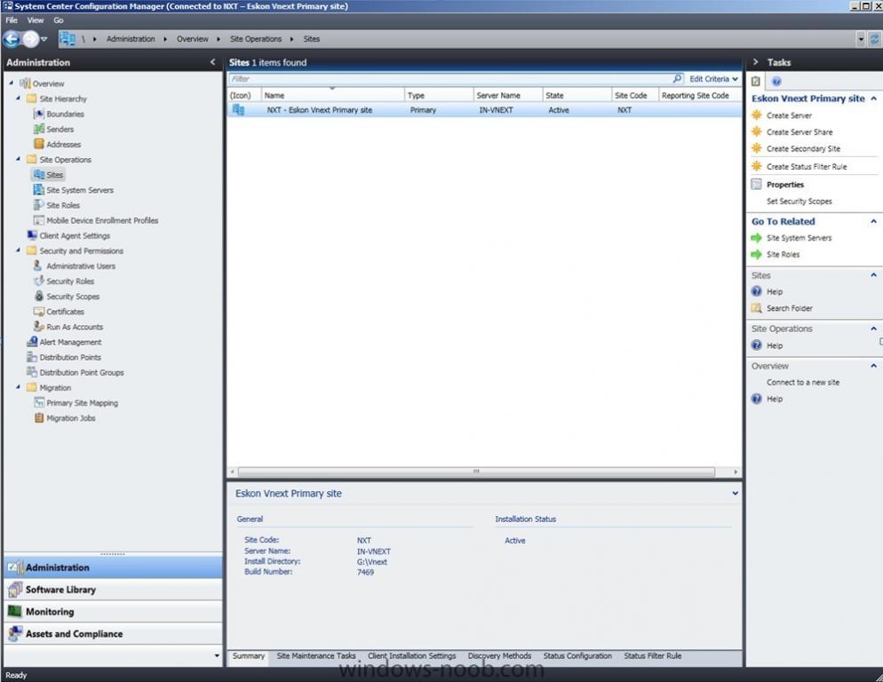Switch to the Status Filter Rule tab
This screenshot has width=883, height=682.
click(x=653, y=656)
